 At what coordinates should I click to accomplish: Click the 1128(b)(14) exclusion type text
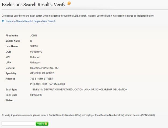click(79, 89)
